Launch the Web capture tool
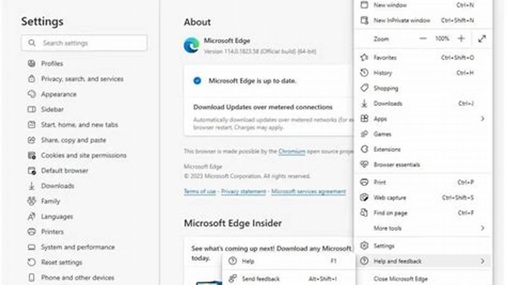The image size is (506, 285). click(x=389, y=198)
